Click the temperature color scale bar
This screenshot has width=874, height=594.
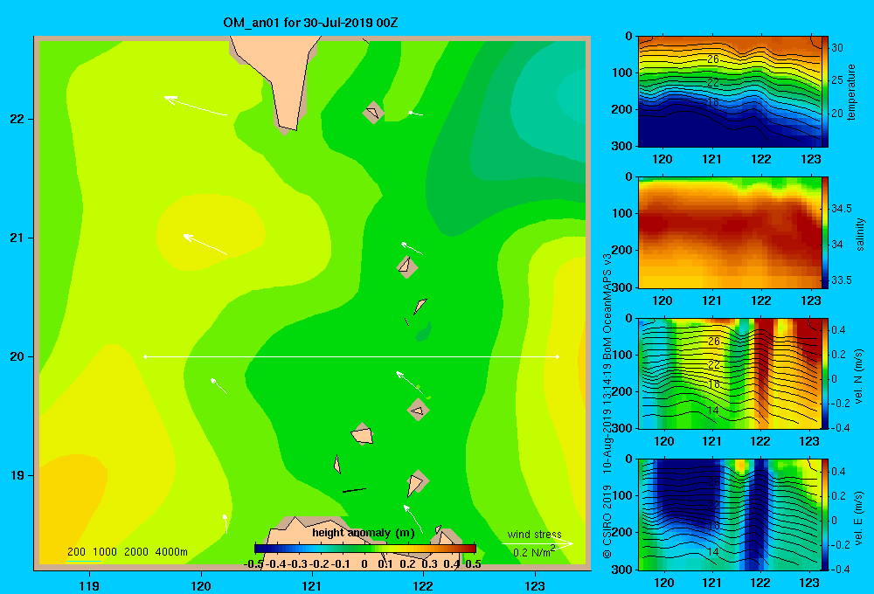825,92
